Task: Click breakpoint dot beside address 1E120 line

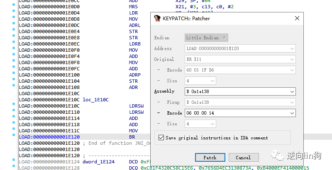Action: pyautogui.click(x=14, y=136)
